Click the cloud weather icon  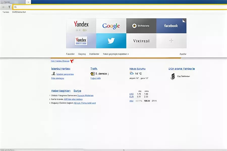[x=132, y=73]
